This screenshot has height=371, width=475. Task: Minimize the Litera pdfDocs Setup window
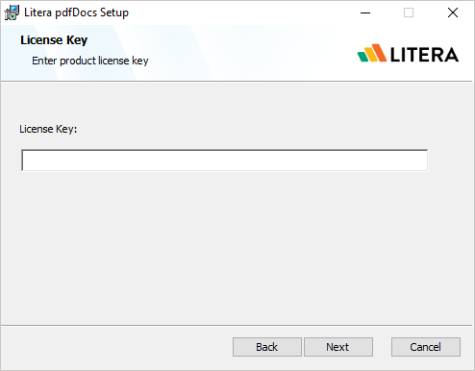(x=365, y=12)
